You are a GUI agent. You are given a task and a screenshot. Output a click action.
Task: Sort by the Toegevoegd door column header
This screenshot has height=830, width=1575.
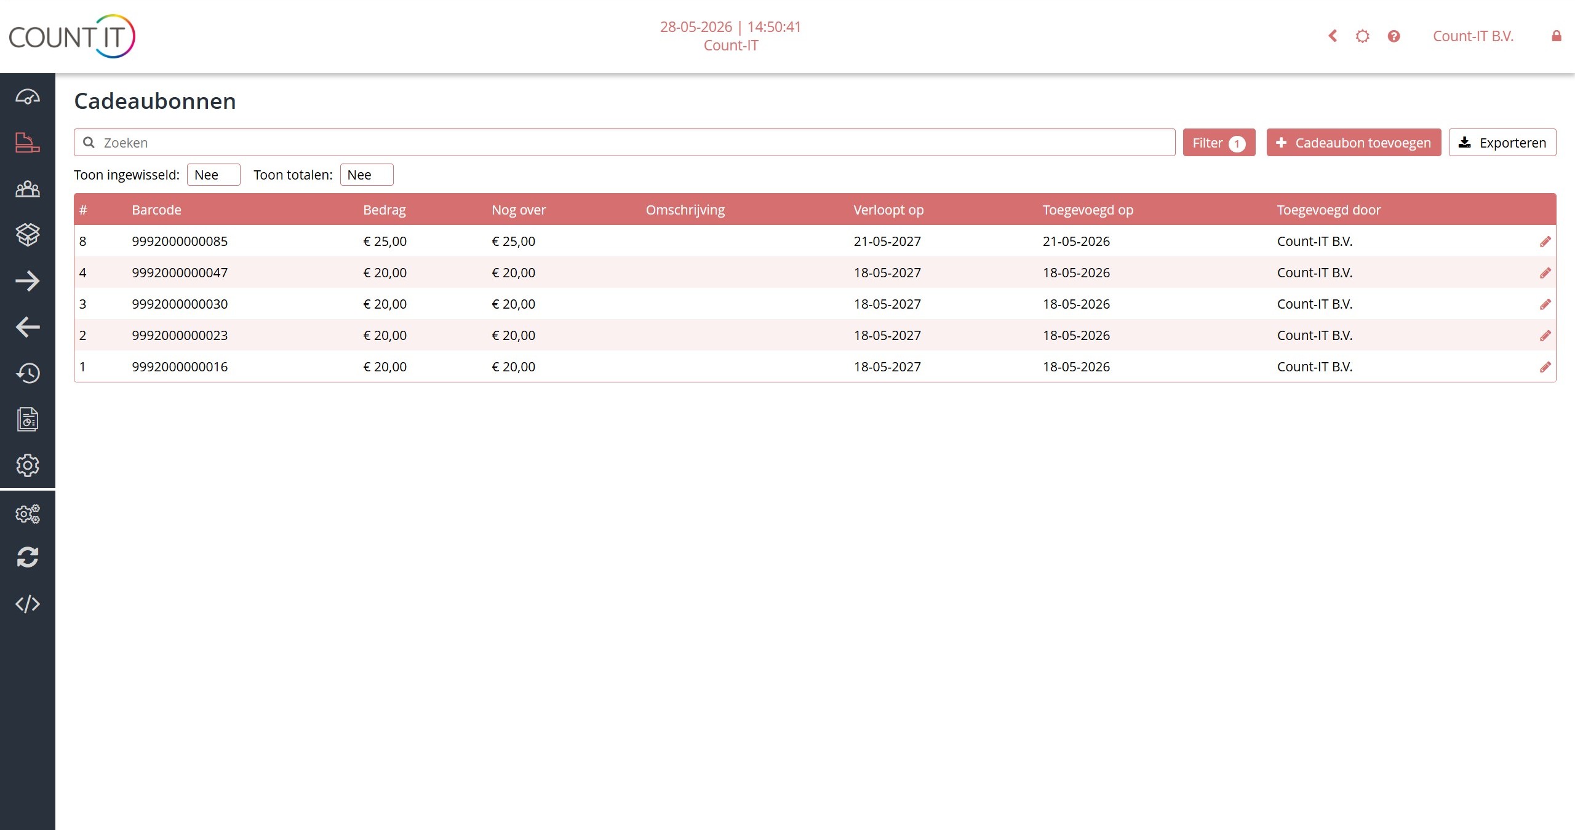(1329, 210)
